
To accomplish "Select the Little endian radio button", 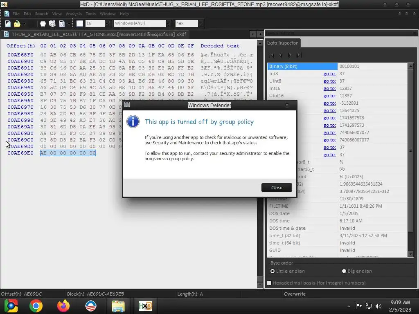I will coord(272,271).
